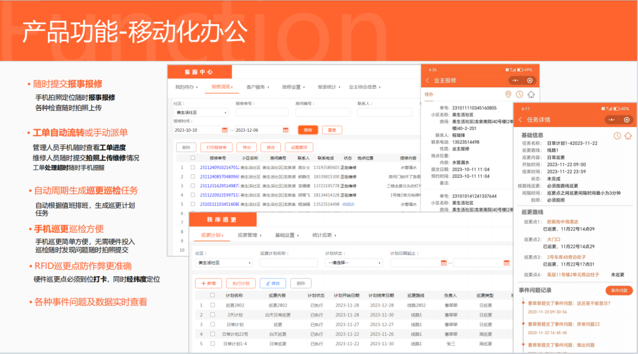Open patrol point 2号车库48旁边柱子
Viewport: 638px width, 354px height.
(x=566, y=258)
